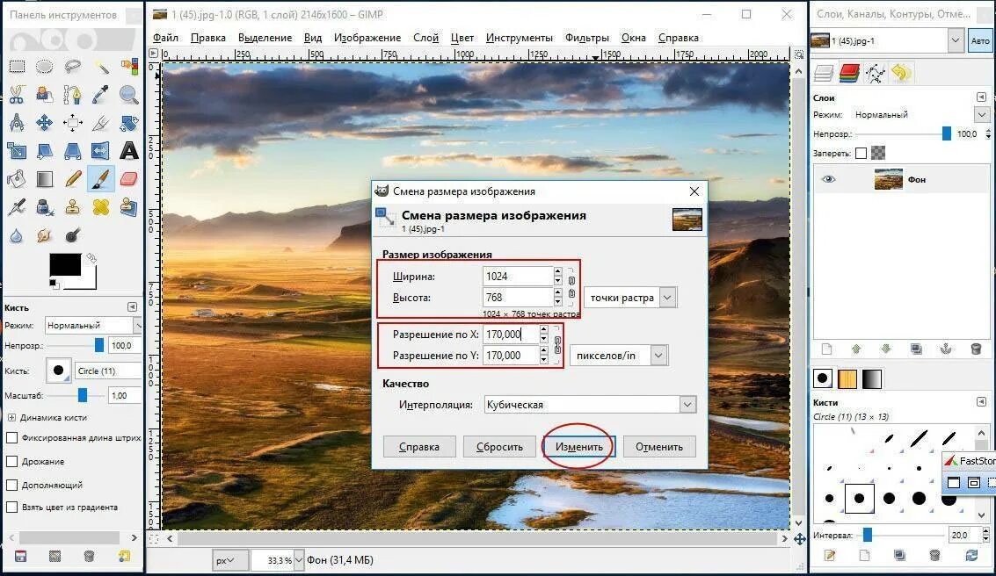Click the anchor layer icon
Viewport: 996px width, 576px height.
[946, 349]
